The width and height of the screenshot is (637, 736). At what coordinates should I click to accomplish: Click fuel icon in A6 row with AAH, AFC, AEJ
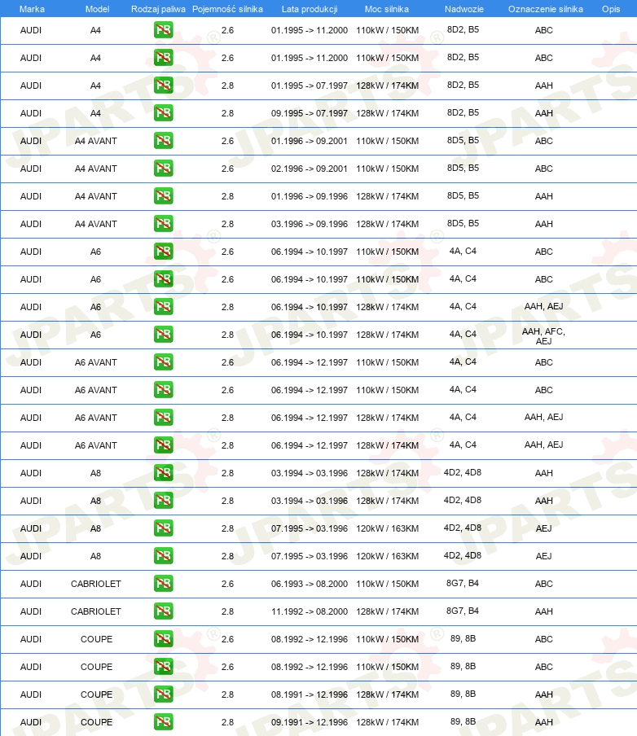pyautogui.click(x=164, y=335)
